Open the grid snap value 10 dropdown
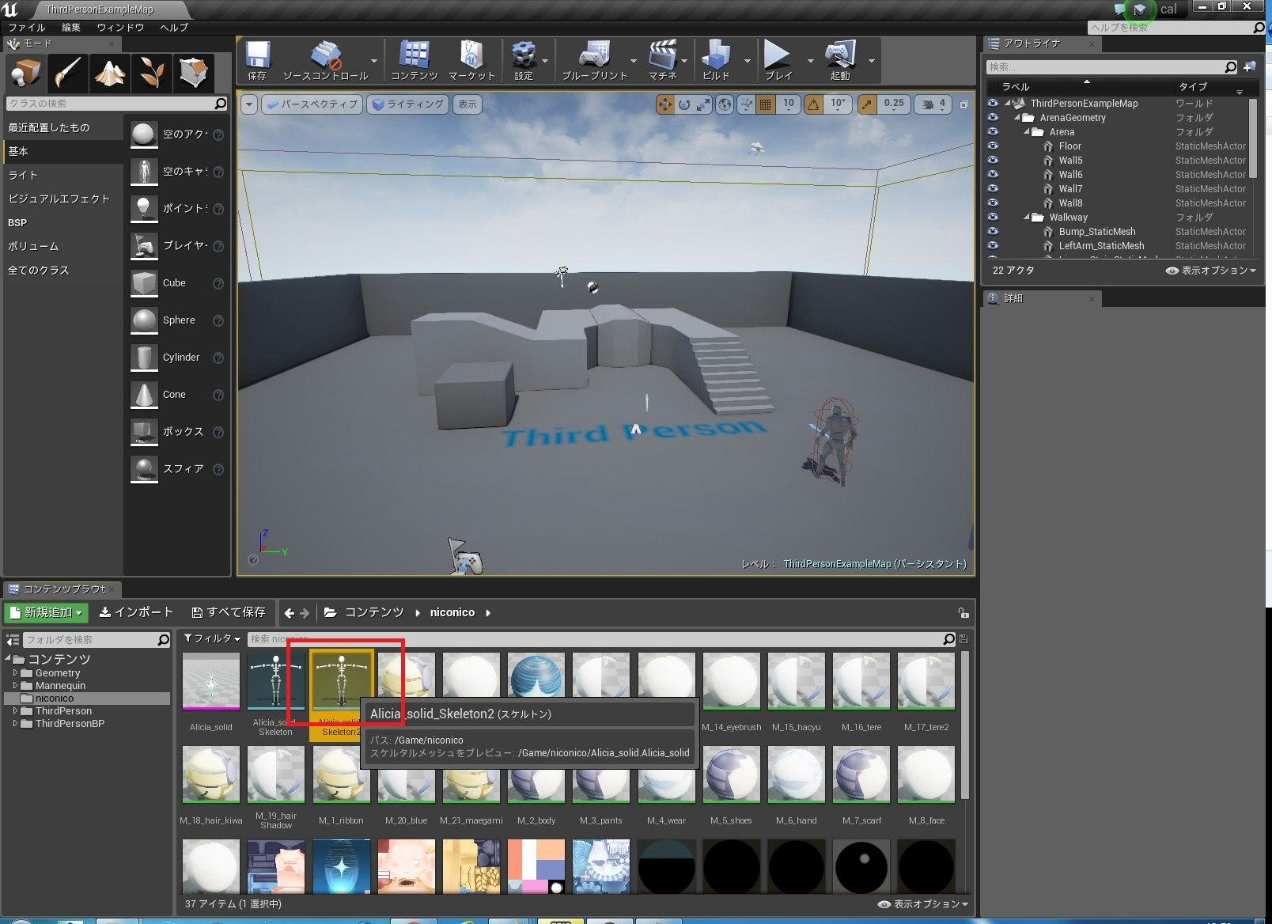The width and height of the screenshot is (1272, 924). coord(789,104)
